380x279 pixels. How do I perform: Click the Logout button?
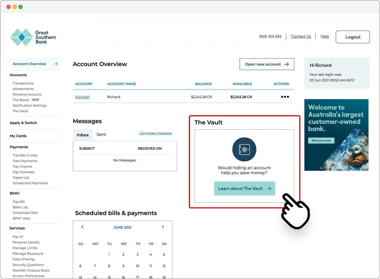point(353,37)
